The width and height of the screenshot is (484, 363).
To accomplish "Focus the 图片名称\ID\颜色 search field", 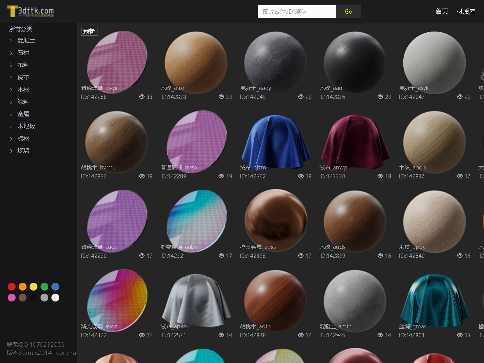I will (x=297, y=11).
